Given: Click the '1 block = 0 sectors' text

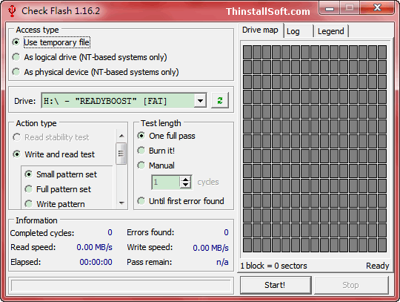Looking at the screenshot, I should [x=273, y=266].
